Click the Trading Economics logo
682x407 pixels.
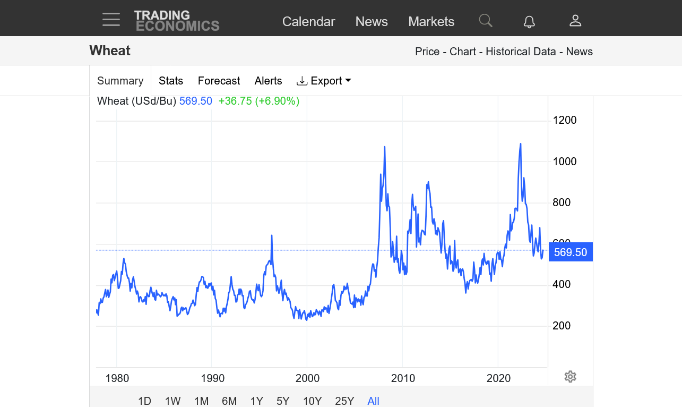(x=176, y=21)
